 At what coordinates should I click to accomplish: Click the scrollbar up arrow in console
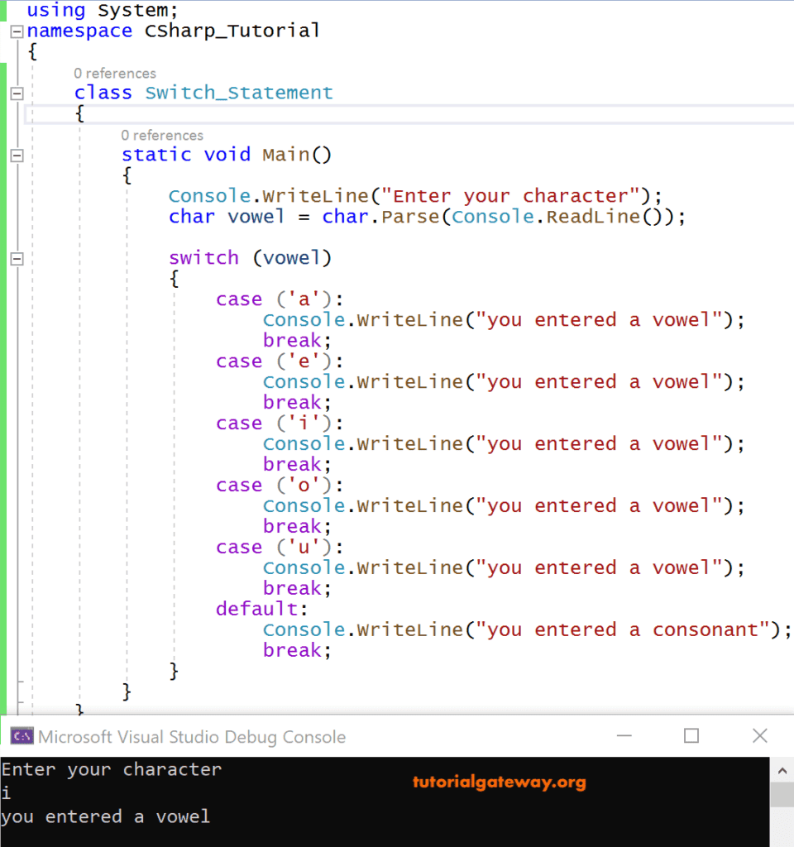782,769
